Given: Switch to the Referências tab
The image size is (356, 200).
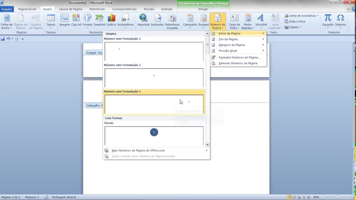Looking at the screenshot, I should pyautogui.click(x=97, y=9).
